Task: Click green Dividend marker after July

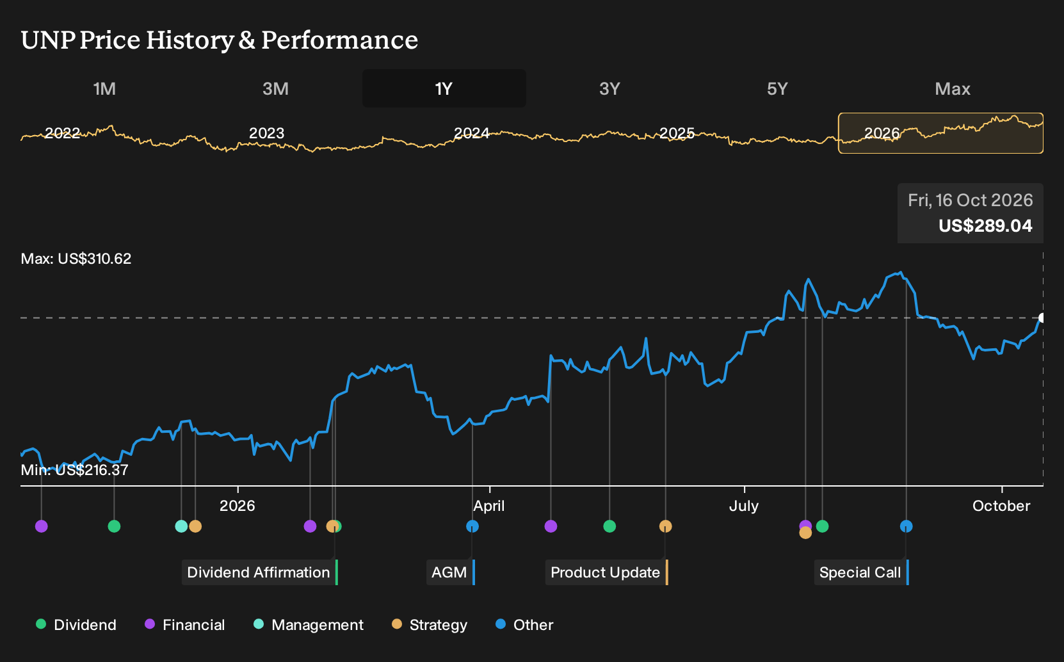Action: 823,526
